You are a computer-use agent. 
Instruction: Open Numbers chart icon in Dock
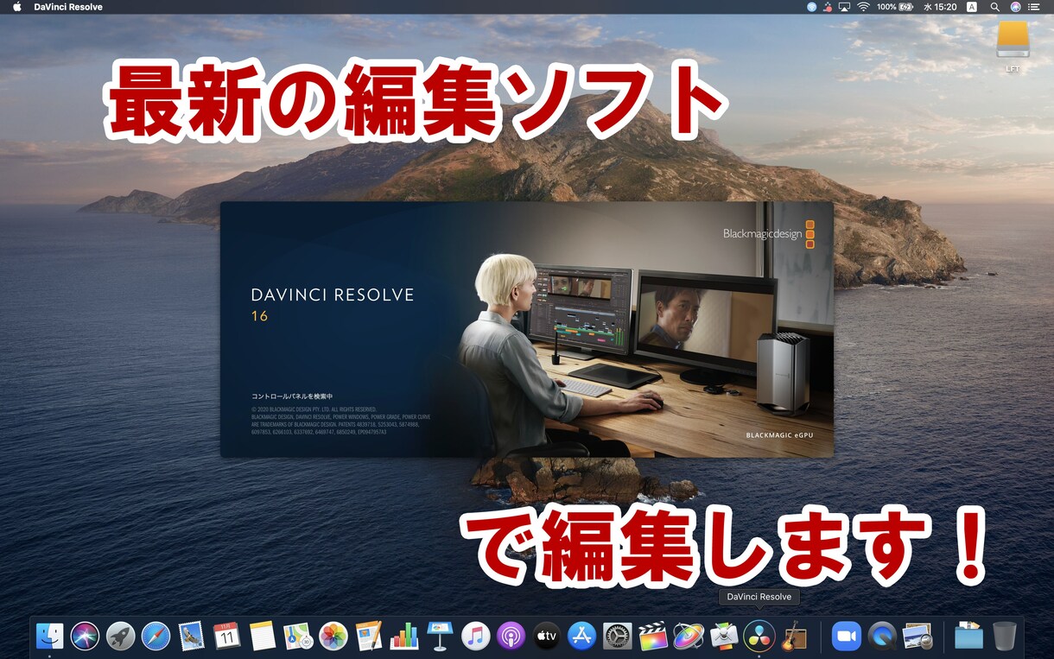click(404, 637)
